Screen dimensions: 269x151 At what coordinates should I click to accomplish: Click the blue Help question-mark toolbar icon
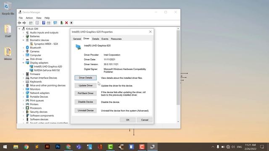44,23
